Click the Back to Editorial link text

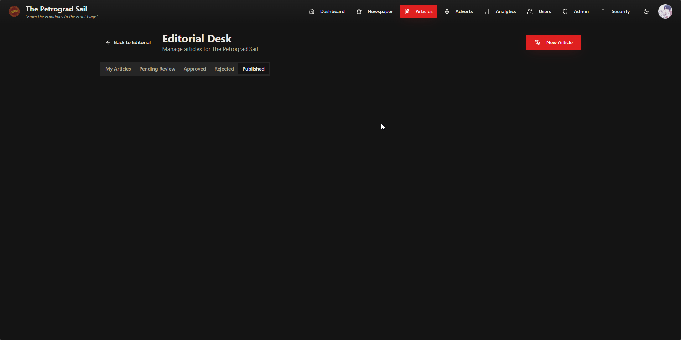pyautogui.click(x=132, y=42)
